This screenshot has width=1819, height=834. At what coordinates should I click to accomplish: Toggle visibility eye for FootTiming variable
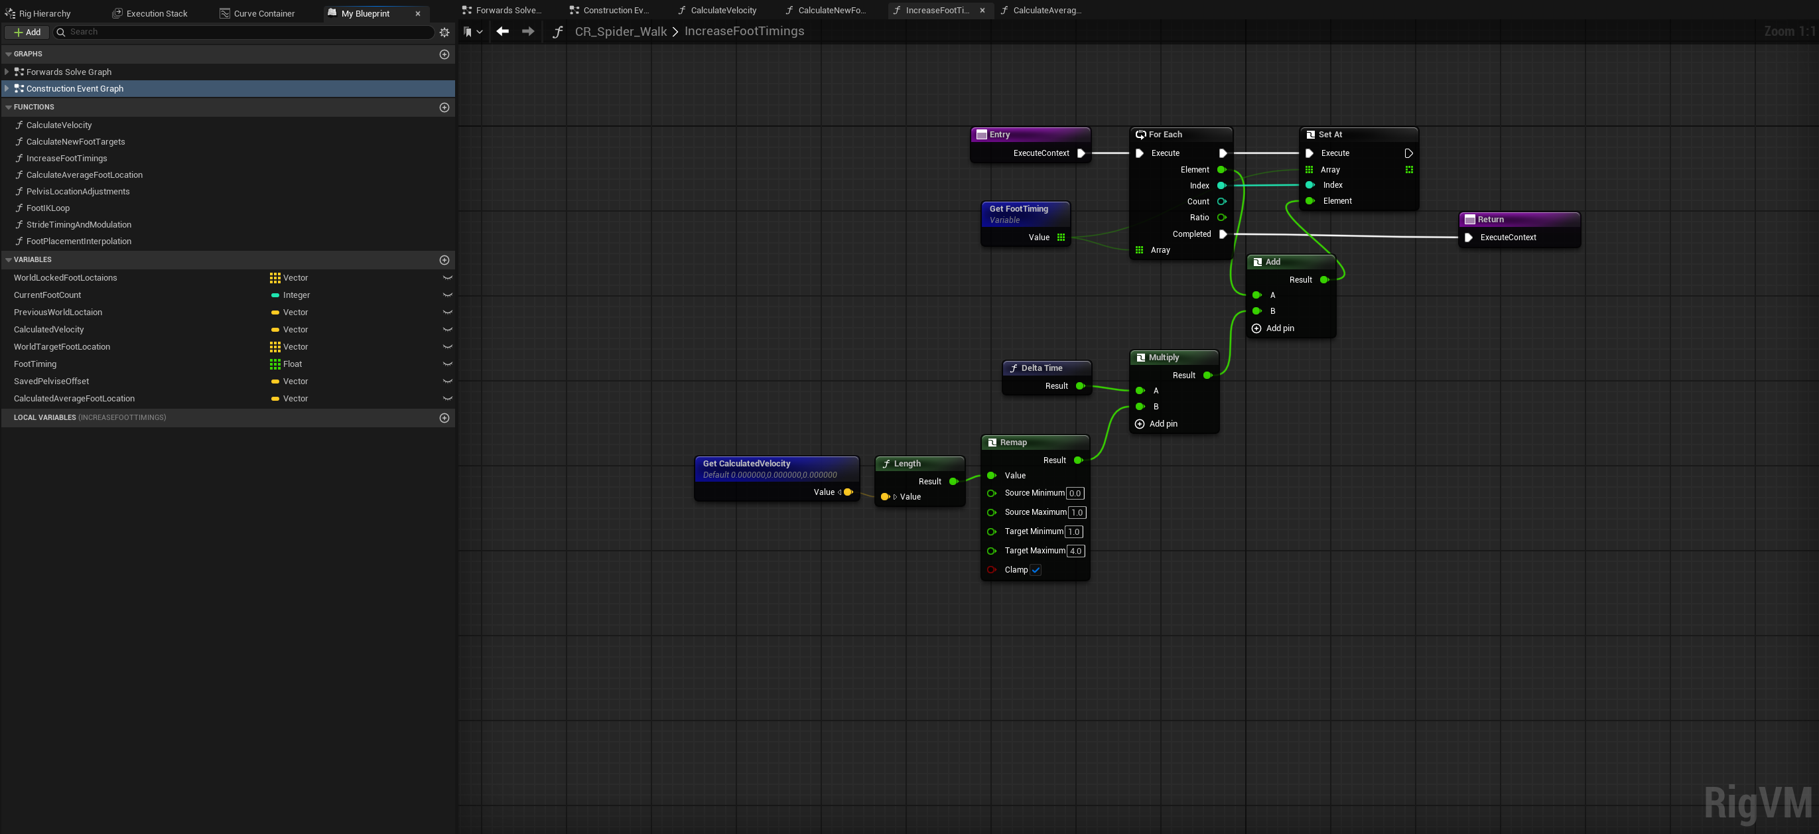coord(447,364)
